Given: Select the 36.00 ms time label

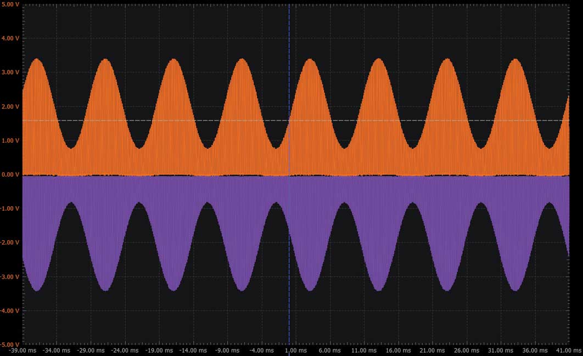Looking at the screenshot, I should [535, 351].
